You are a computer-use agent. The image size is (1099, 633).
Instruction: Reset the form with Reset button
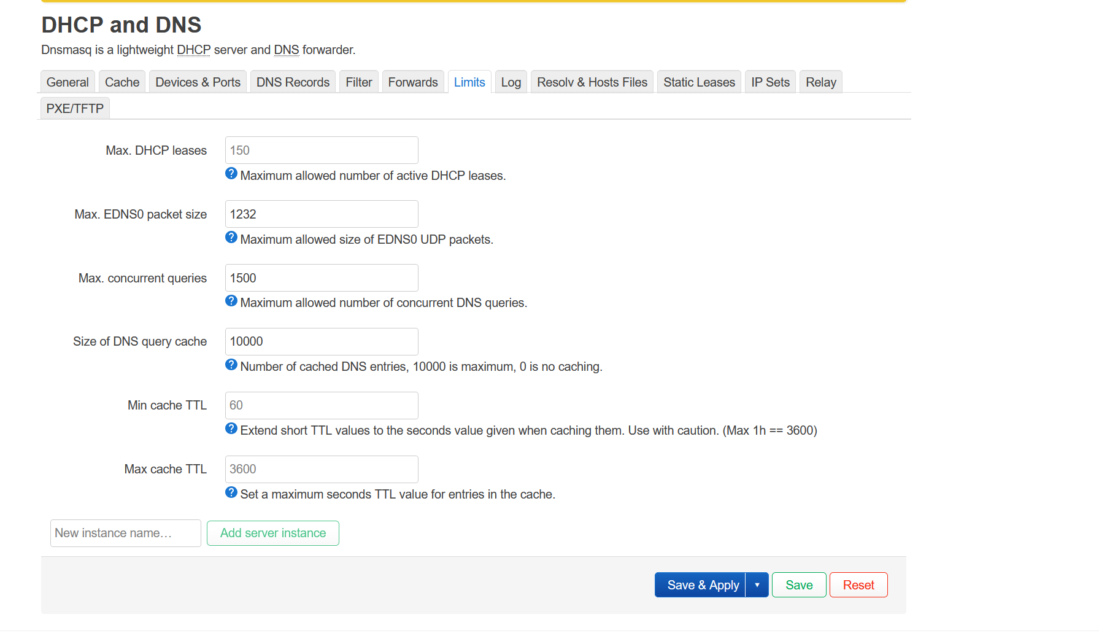[x=858, y=585]
